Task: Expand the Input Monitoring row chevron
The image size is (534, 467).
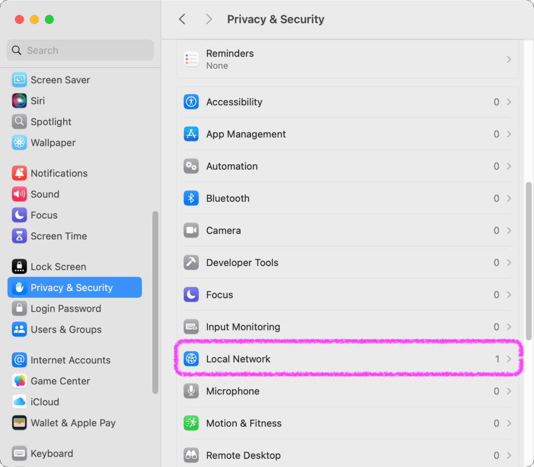Action: tap(508, 327)
